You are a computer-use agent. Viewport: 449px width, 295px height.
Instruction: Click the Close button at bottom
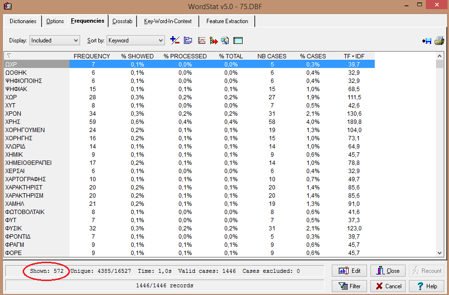coord(388,271)
